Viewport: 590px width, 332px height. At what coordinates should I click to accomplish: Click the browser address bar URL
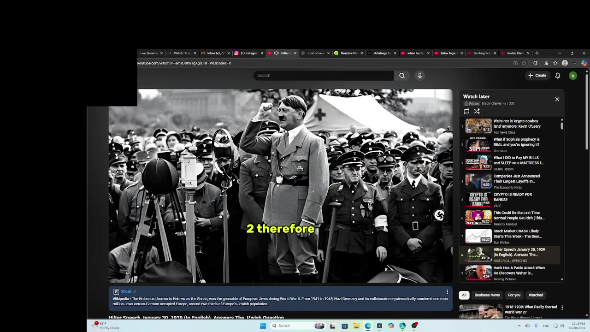[x=184, y=63]
